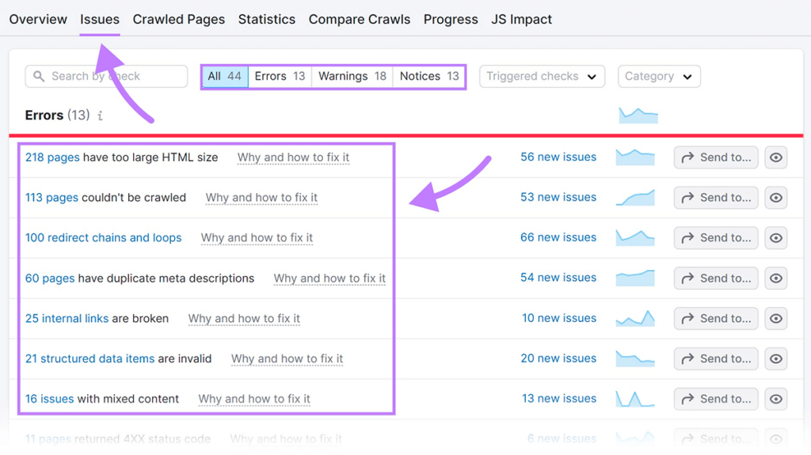Select the Issues tab
The width and height of the screenshot is (811, 455).
99,19
